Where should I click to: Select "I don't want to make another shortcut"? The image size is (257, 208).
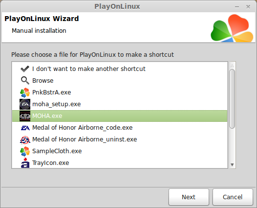[88, 69]
